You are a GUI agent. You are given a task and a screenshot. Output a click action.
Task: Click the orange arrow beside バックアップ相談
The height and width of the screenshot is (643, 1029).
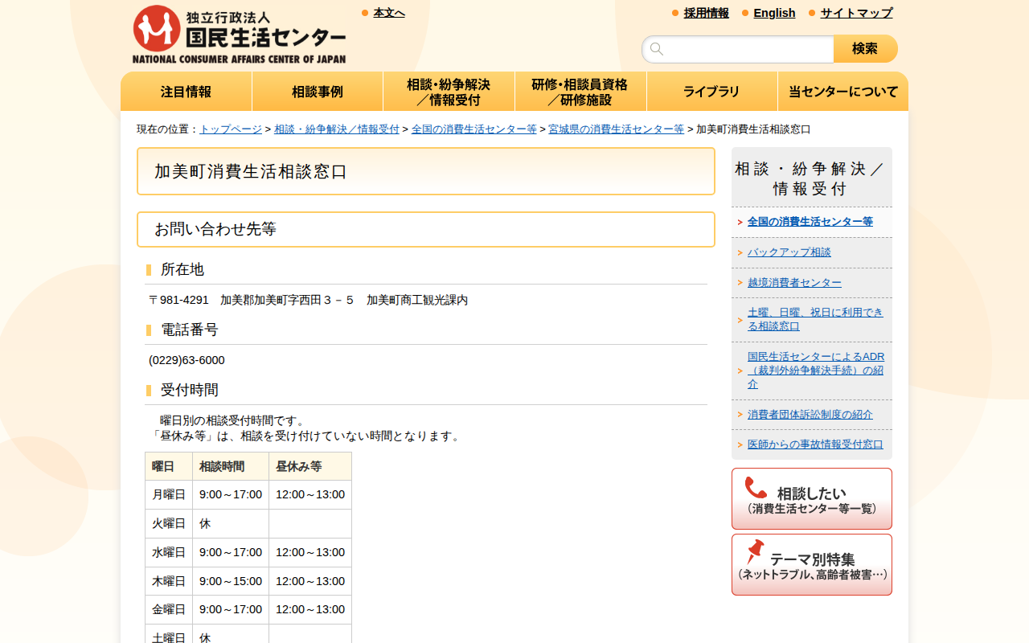click(x=740, y=252)
